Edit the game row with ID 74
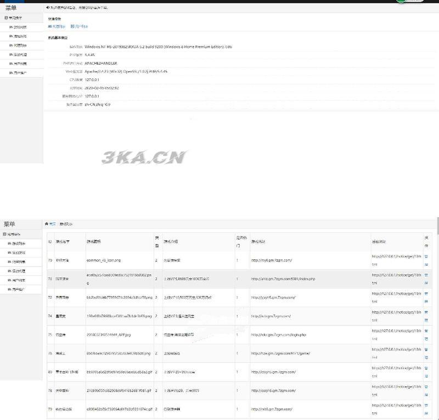 [x=426, y=321]
